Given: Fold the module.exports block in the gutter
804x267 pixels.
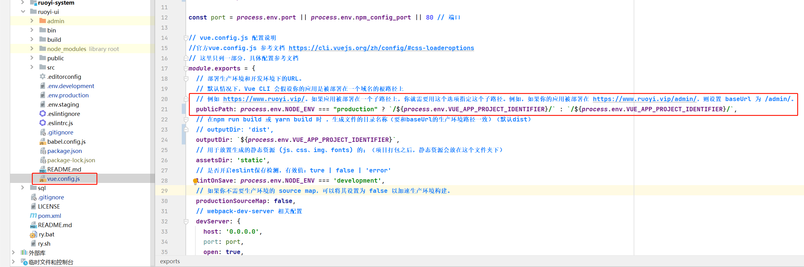Looking at the screenshot, I should pos(186,68).
